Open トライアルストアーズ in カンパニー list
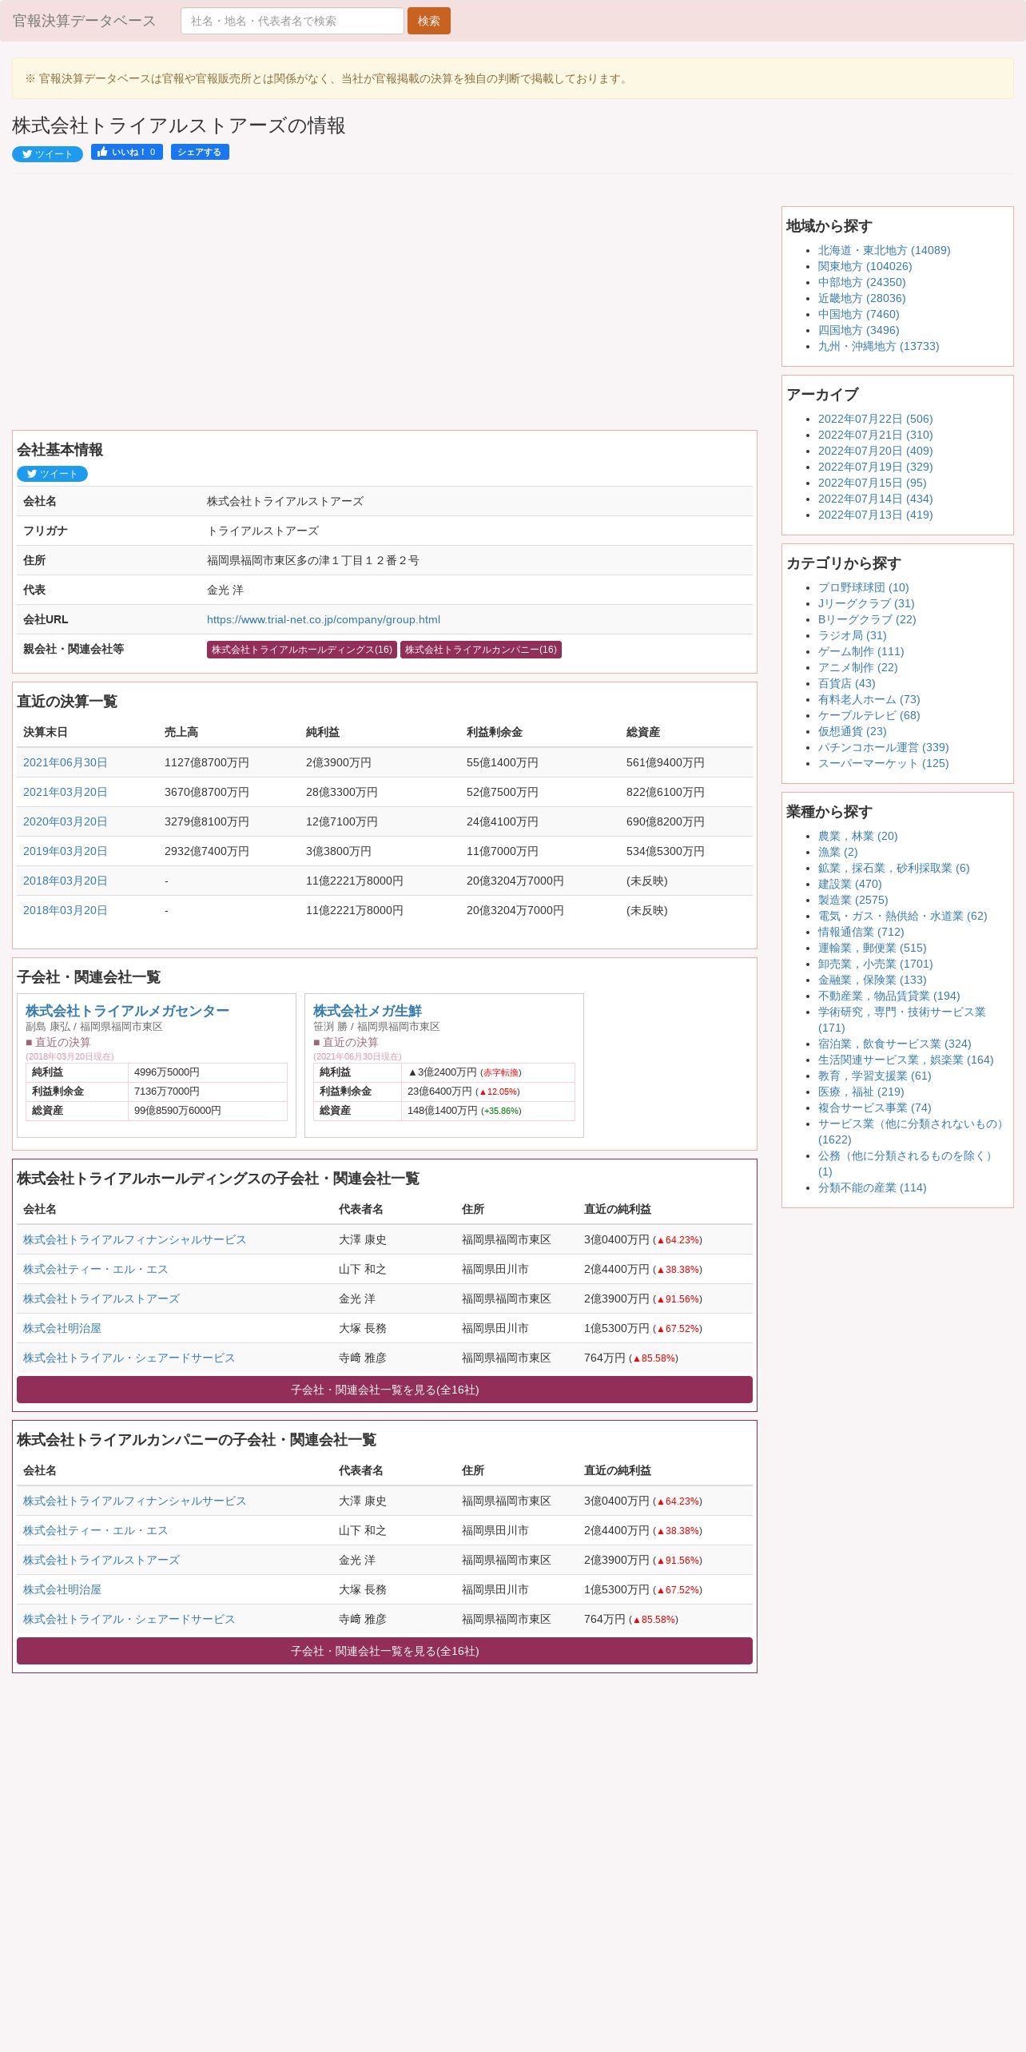Viewport: 1026px width, 2052px height. [101, 1560]
